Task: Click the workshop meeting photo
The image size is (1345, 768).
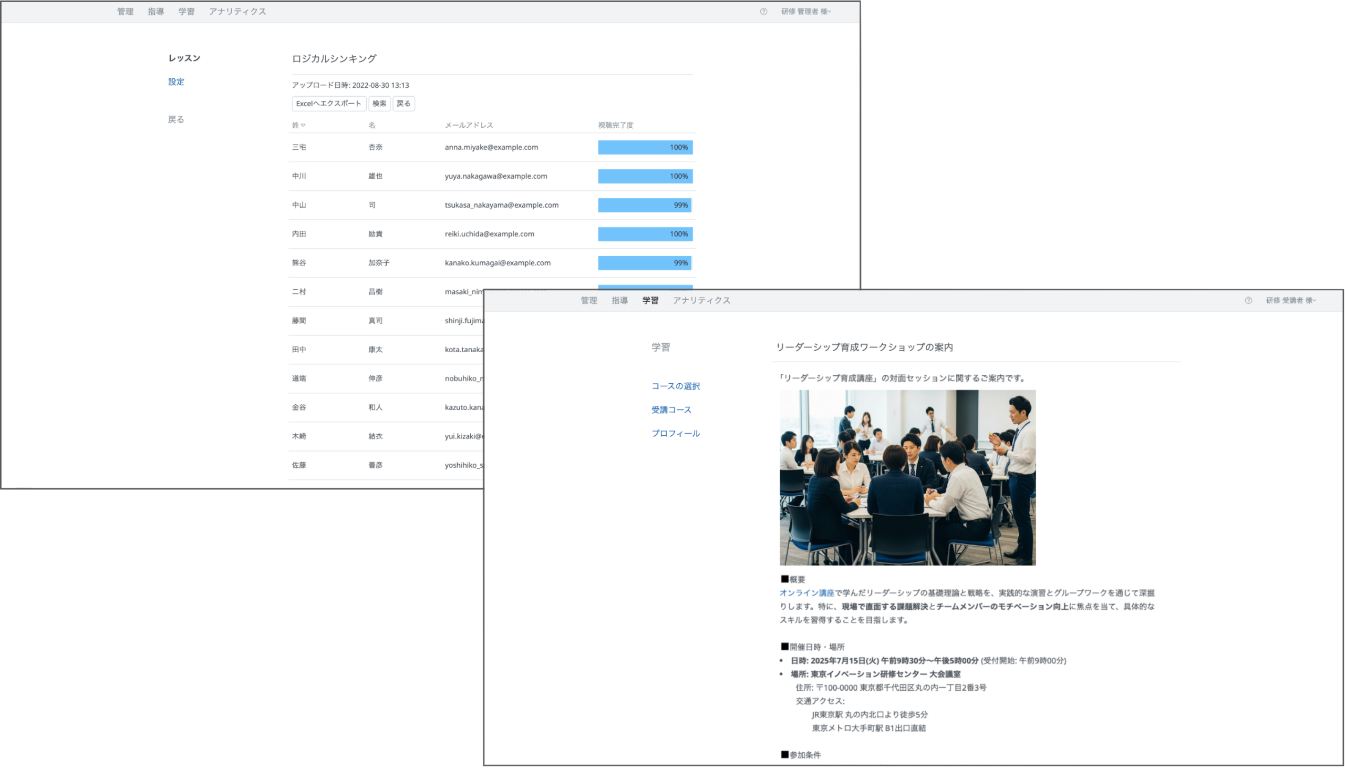Action: (x=907, y=478)
